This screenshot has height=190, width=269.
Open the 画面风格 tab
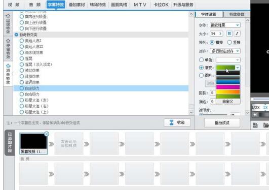(119, 5)
